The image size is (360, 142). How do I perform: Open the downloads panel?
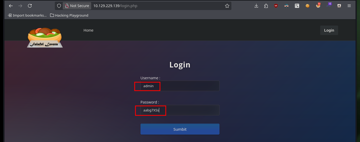(256, 6)
